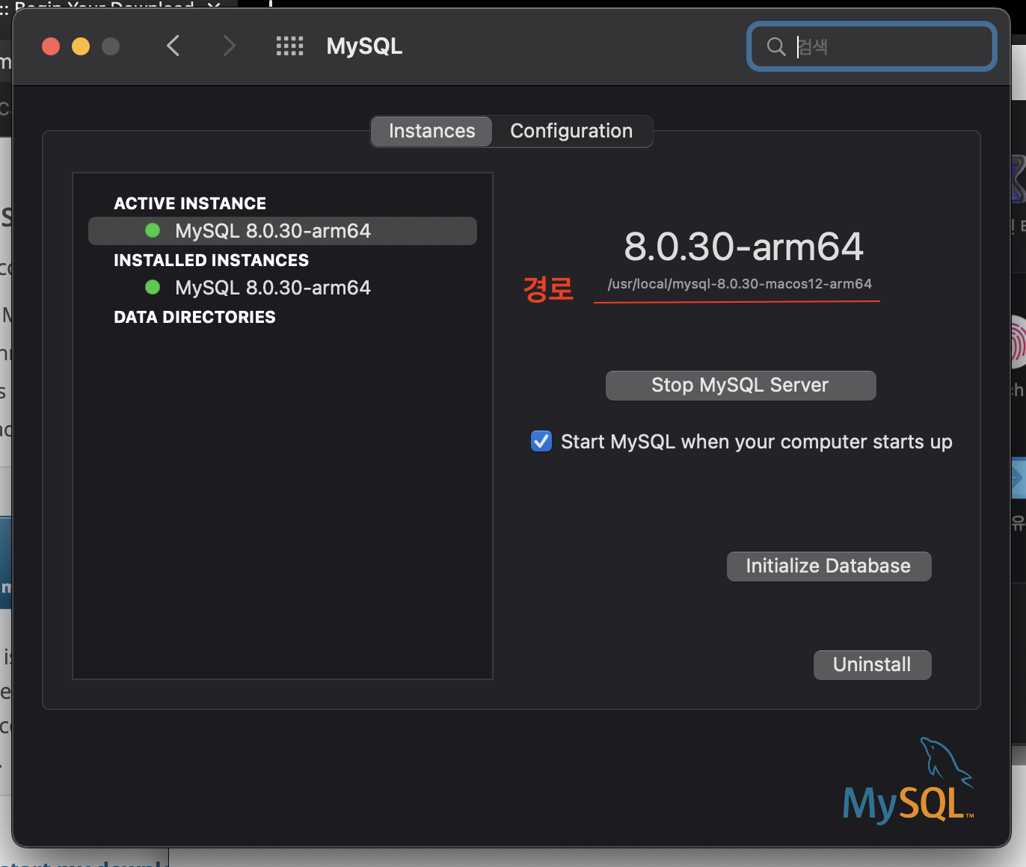This screenshot has height=867, width=1026.
Task: Focus the search field
Action: 872,47
